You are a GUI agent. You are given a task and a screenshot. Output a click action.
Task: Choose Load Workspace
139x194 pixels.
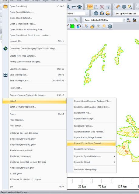(34, 69)
